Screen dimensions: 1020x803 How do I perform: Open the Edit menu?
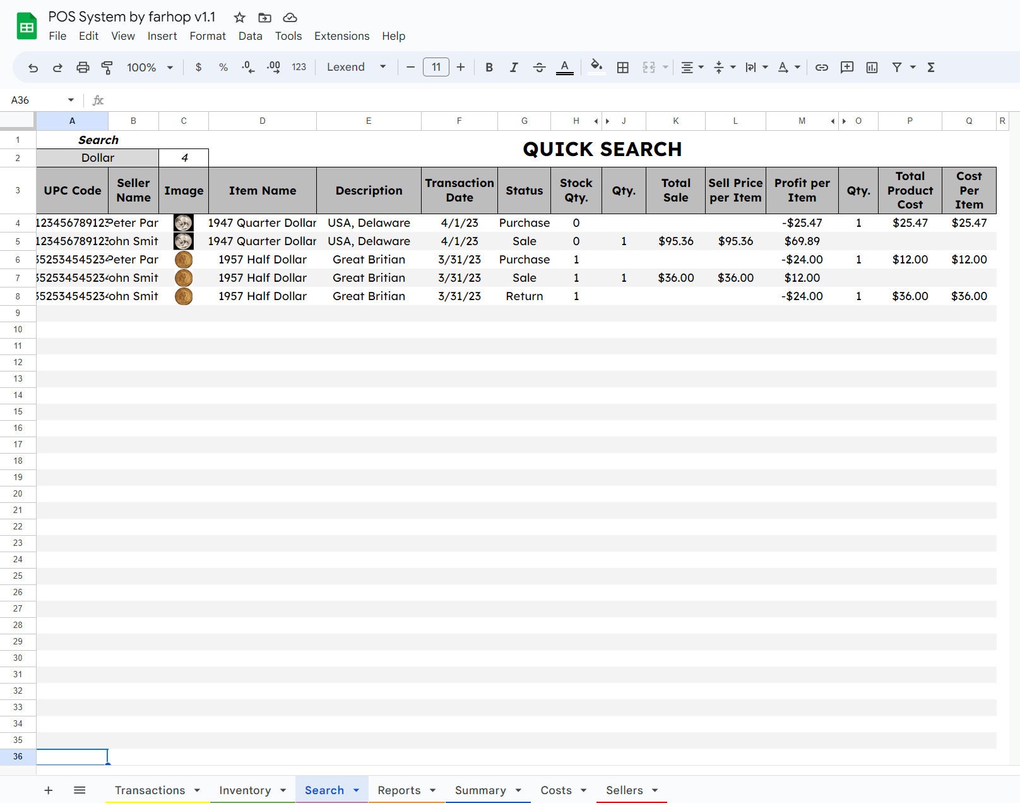point(88,36)
